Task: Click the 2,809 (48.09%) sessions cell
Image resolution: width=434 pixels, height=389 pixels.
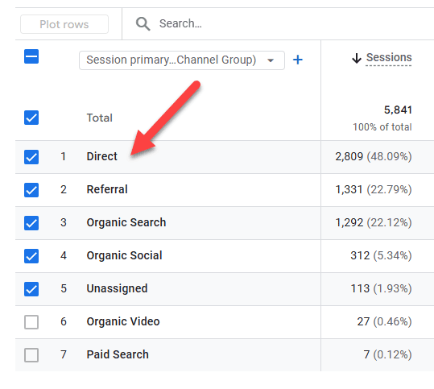Action: (374, 157)
